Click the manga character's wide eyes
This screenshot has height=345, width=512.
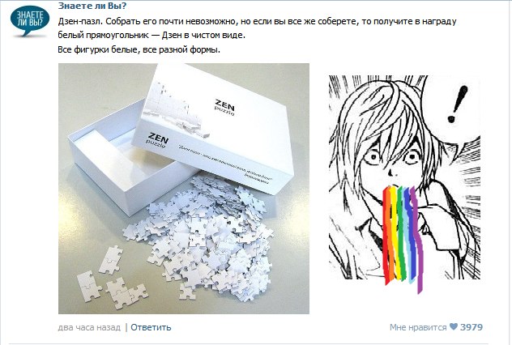tap(392, 158)
